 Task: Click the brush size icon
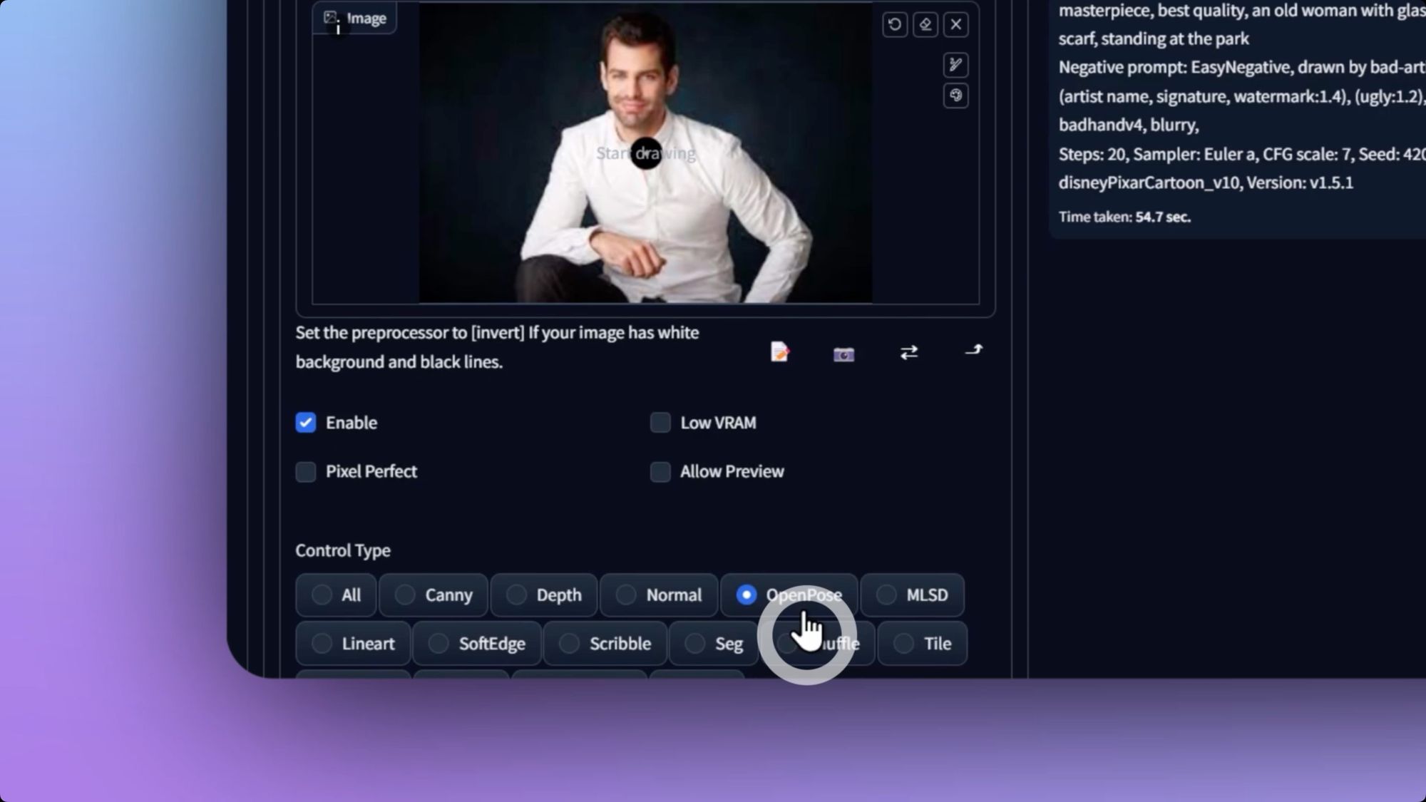[955, 66]
